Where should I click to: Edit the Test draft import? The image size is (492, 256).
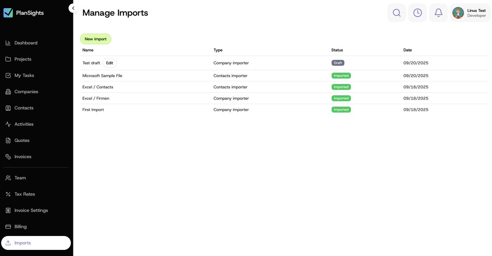109,63
